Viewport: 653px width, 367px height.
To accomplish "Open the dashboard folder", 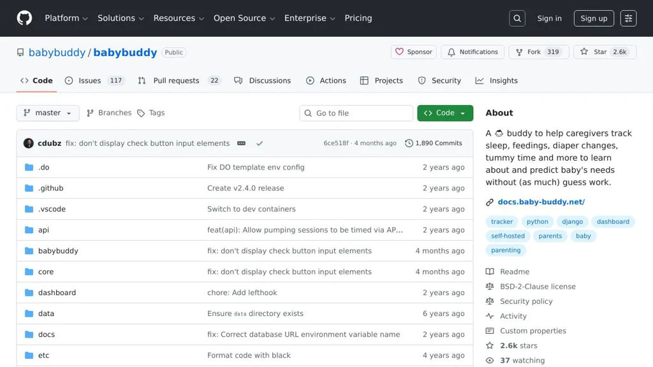I will (x=57, y=292).
